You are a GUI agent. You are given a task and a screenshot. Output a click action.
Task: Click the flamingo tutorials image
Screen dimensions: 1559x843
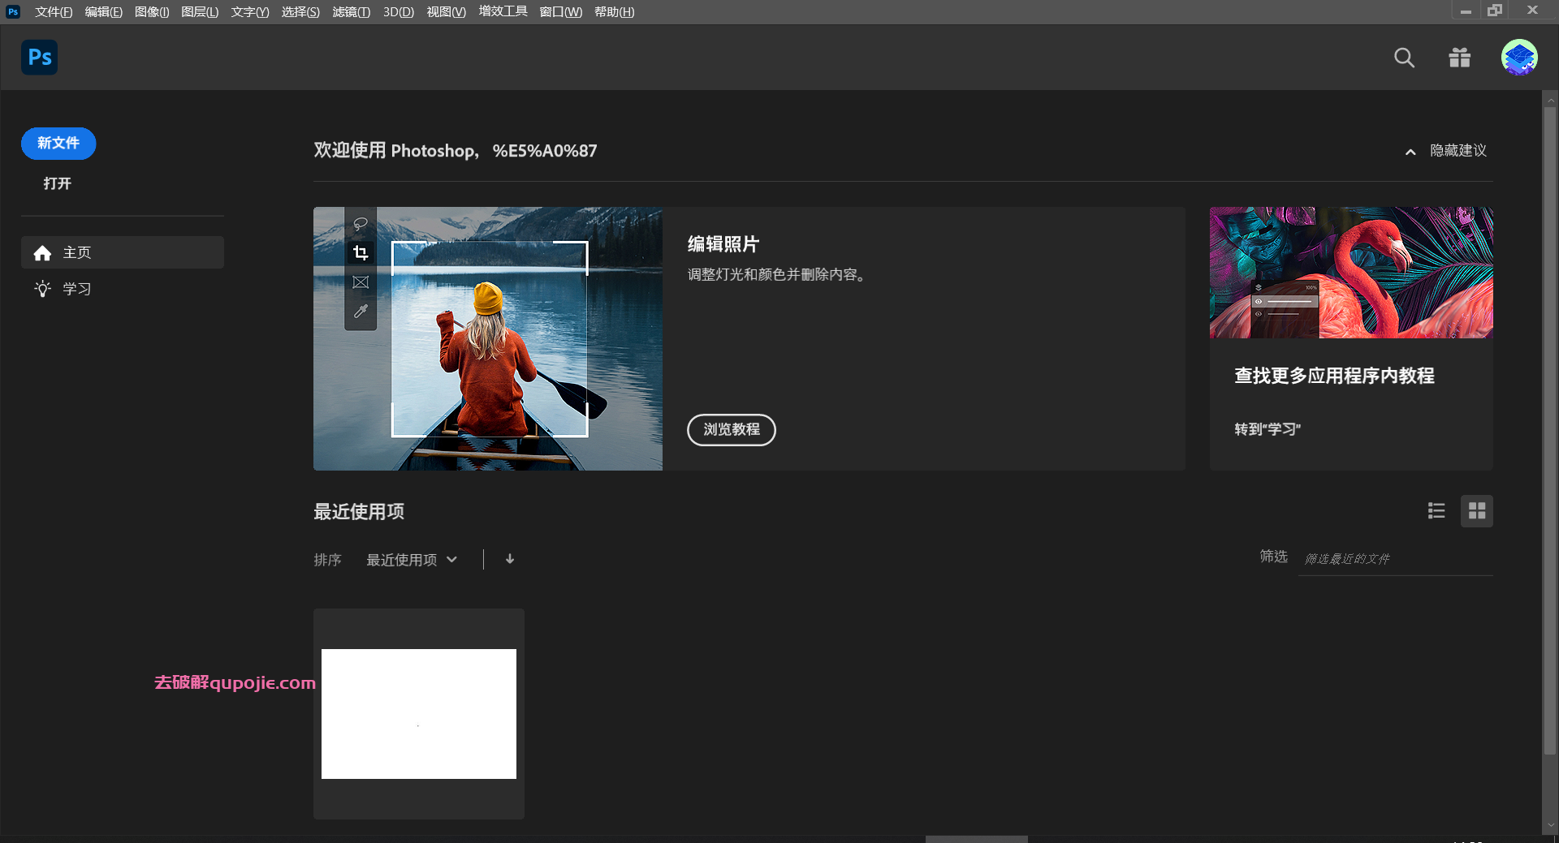coord(1351,273)
